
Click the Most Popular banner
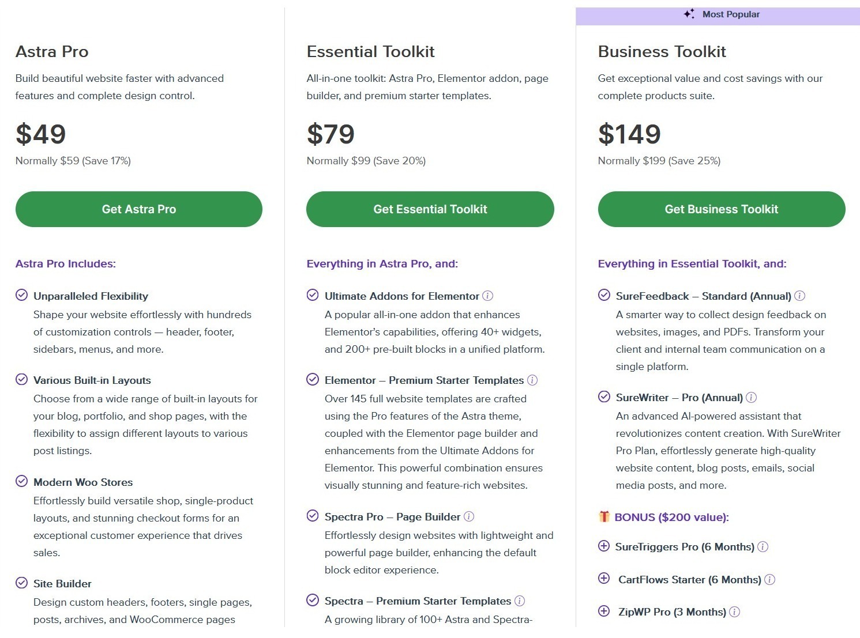[x=718, y=15]
